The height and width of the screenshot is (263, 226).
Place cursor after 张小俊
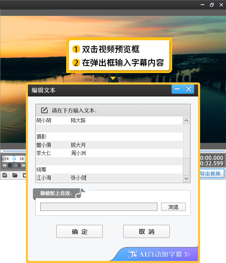[x=86, y=178]
